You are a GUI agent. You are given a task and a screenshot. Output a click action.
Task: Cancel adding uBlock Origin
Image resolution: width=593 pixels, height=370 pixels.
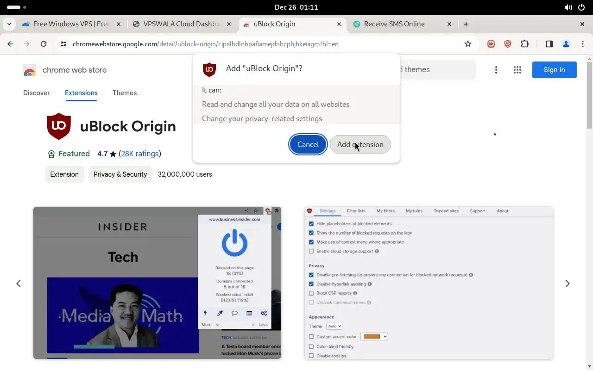[x=308, y=144]
